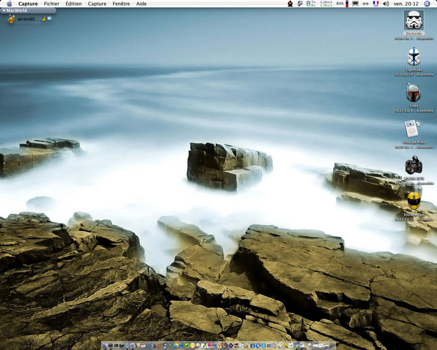Open the Fenêtre menu
Image resolution: width=437 pixels, height=350 pixels.
(121, 4)
